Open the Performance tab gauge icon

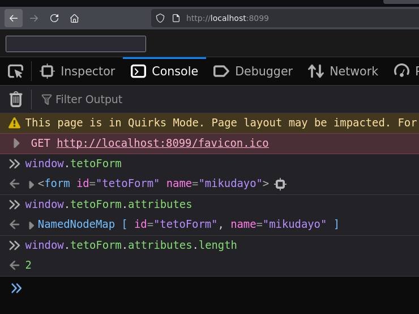click(x=401, y=71)
